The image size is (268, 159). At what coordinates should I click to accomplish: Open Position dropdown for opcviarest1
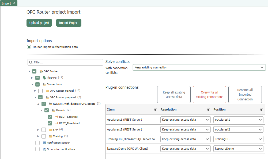coord(260,120)
